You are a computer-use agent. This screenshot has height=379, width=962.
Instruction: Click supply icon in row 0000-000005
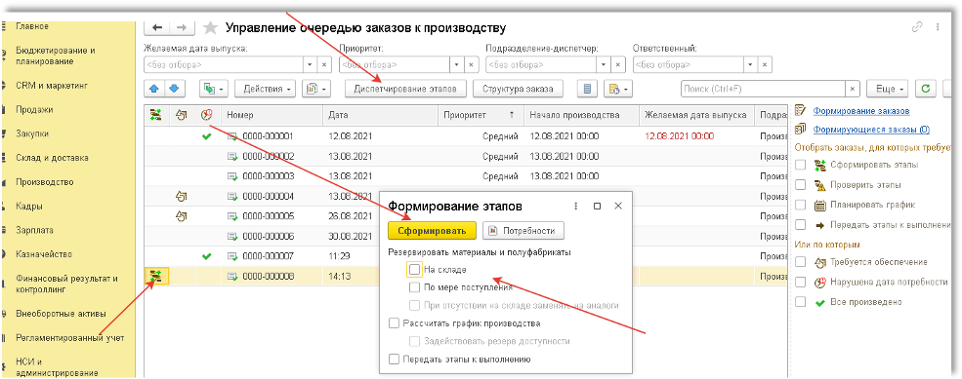point(181,216)
